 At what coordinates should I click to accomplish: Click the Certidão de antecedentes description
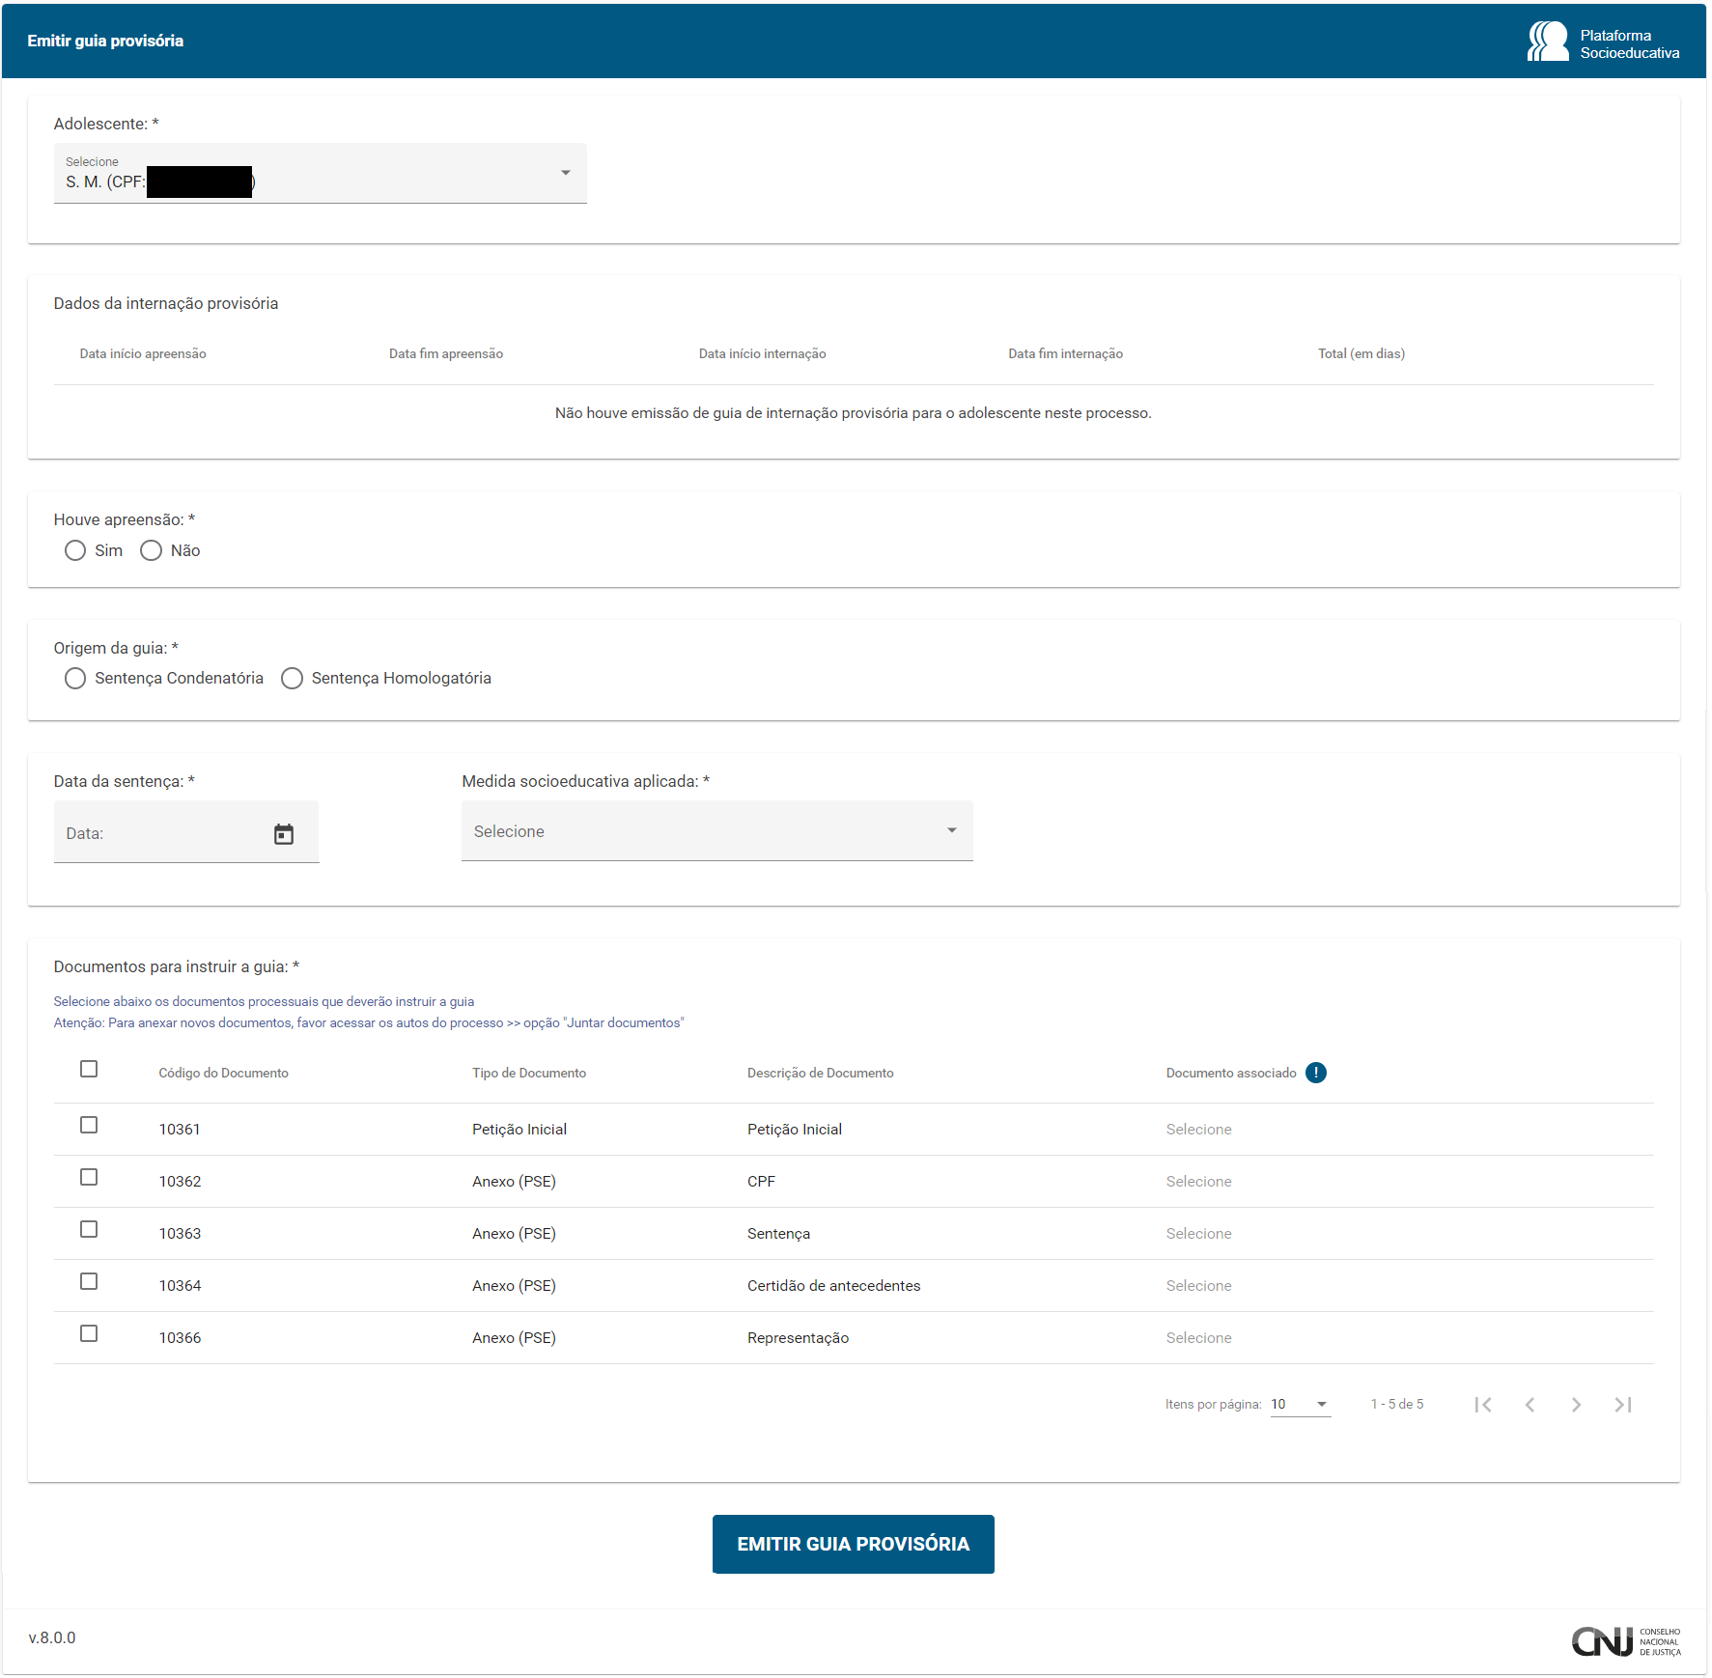click(834, 1286)
